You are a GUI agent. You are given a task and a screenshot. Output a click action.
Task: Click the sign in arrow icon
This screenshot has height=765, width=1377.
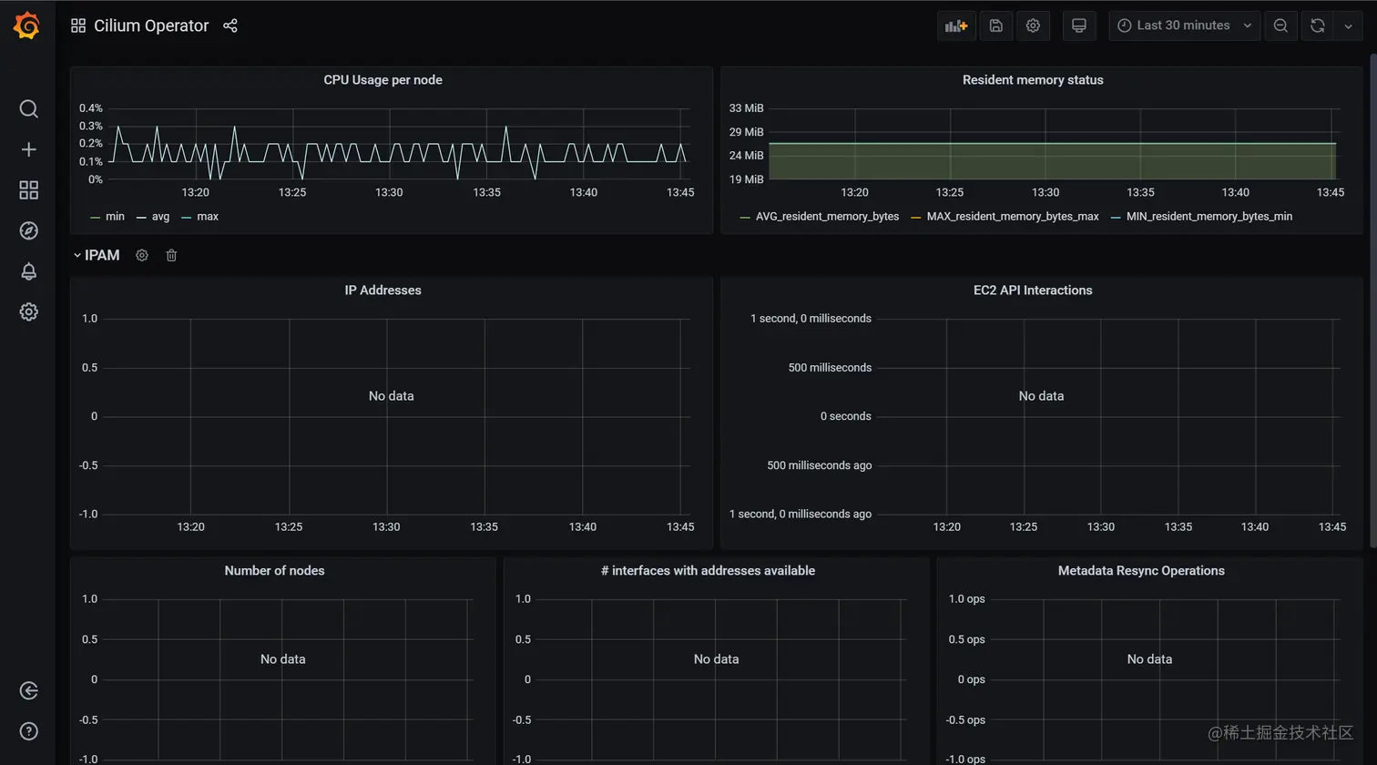pos(28,690)
